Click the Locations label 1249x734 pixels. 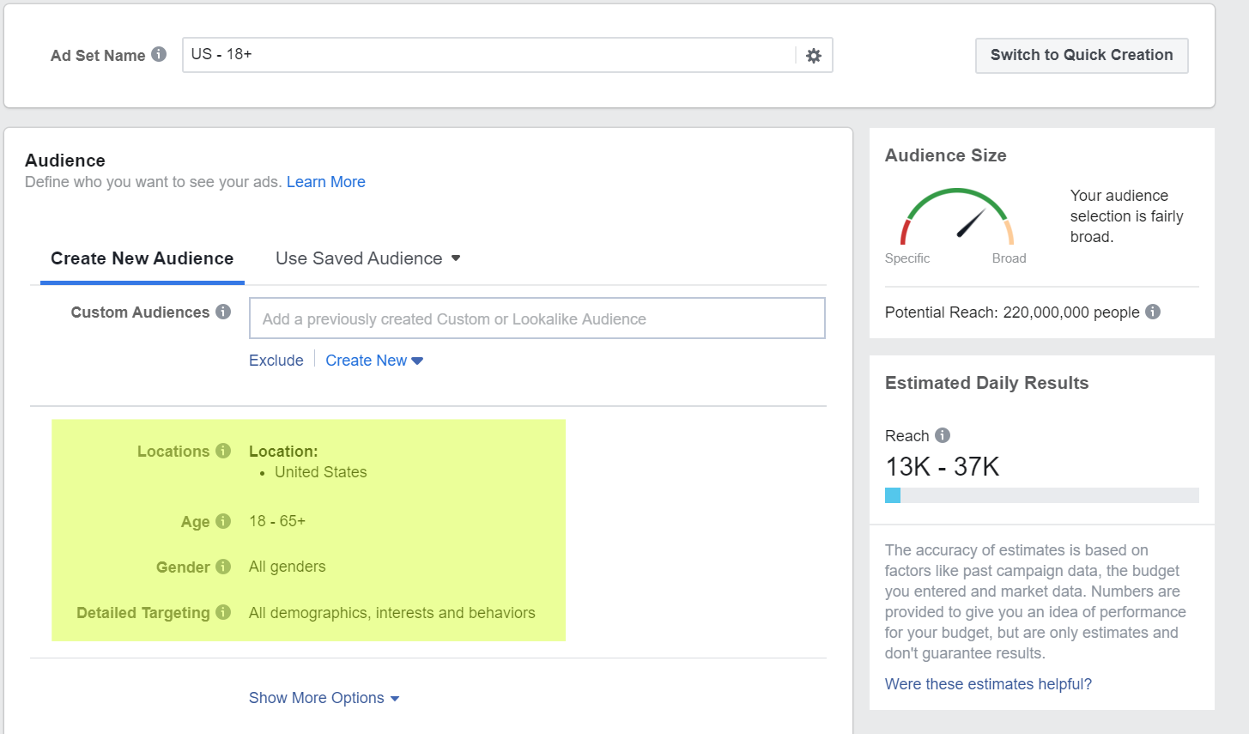[x=173, y=452]
